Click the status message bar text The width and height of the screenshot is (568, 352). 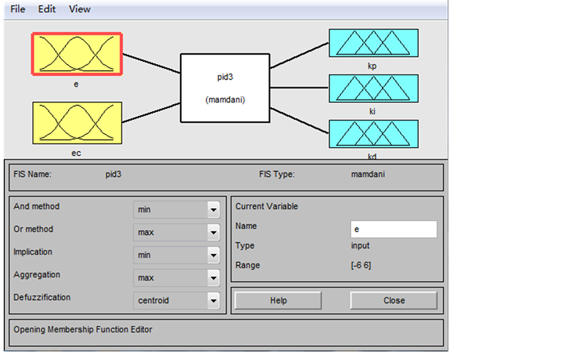click(x=83, y=329)
